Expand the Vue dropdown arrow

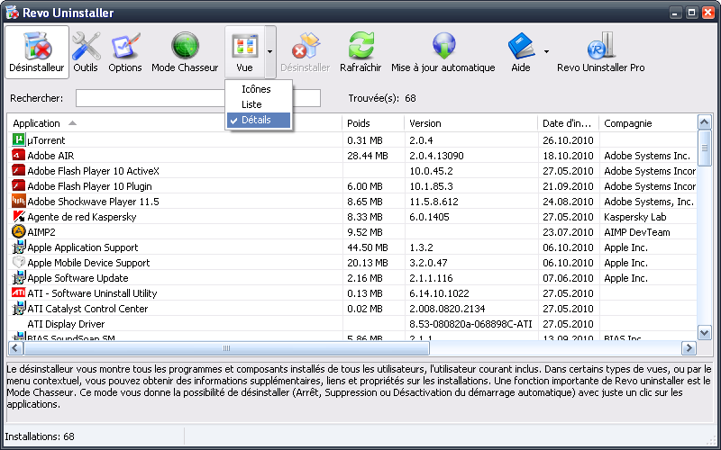point(269,52)
